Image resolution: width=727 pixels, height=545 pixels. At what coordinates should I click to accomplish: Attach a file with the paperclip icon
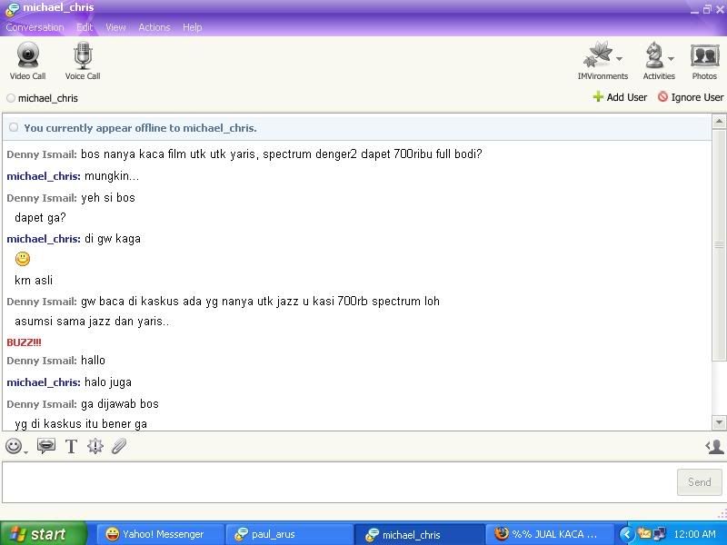(119, 446)
